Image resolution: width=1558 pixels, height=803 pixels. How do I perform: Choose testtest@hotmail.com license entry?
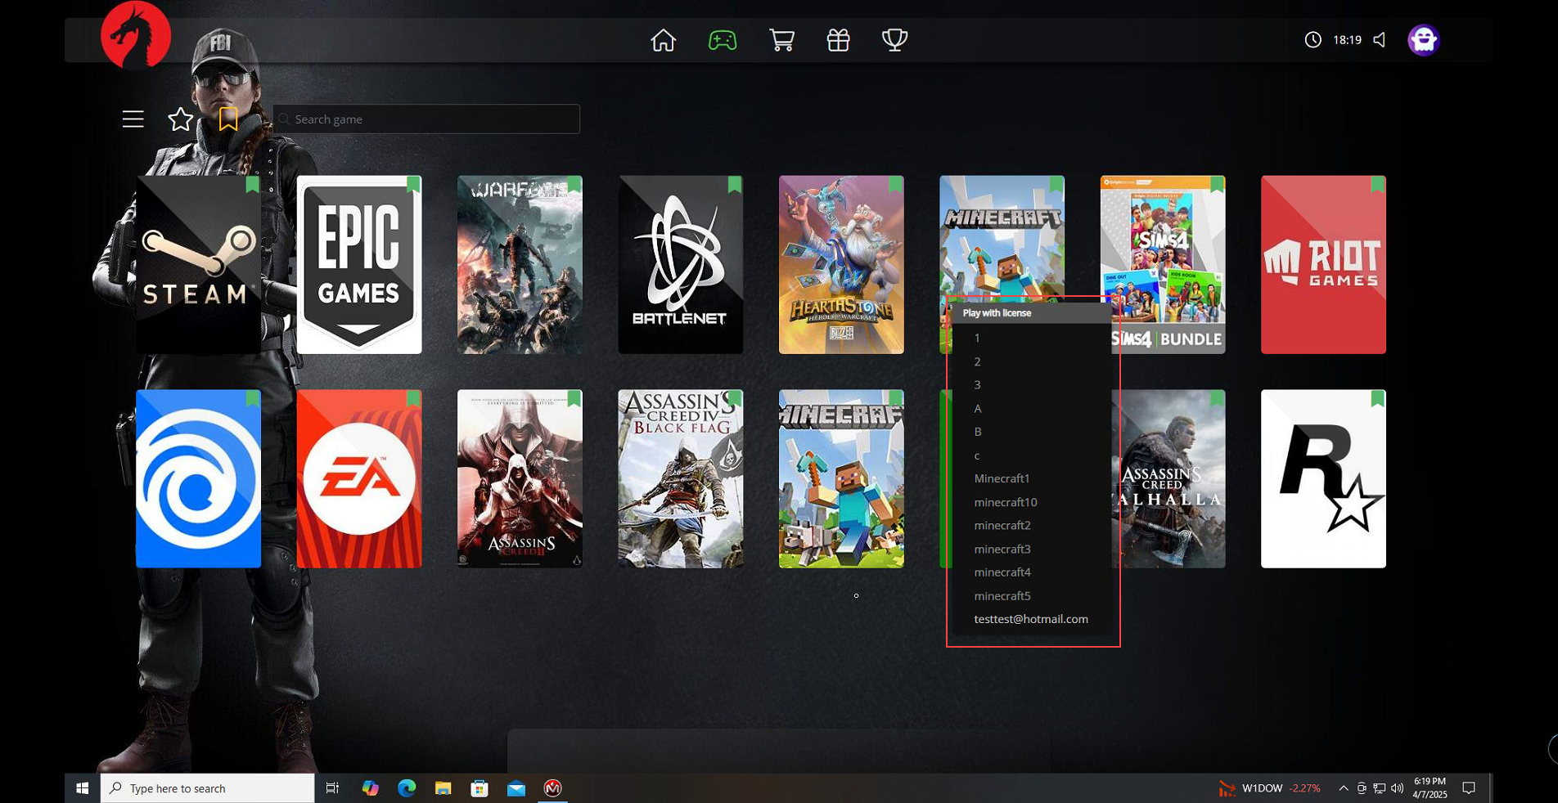coord(1030,619)
